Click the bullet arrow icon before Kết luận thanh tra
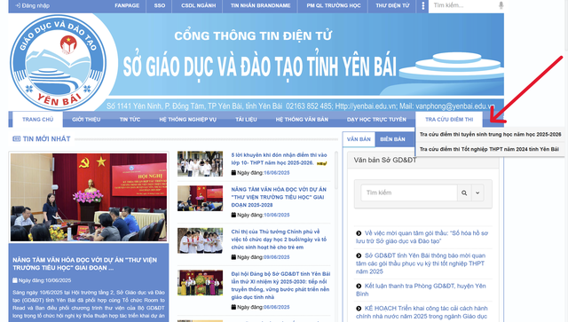568x322 pixels. pos(359,286)
